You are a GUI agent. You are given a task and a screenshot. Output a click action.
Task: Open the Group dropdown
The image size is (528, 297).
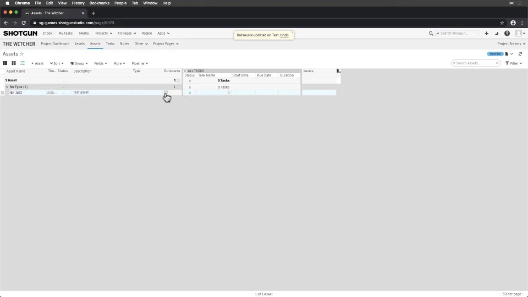79,63
